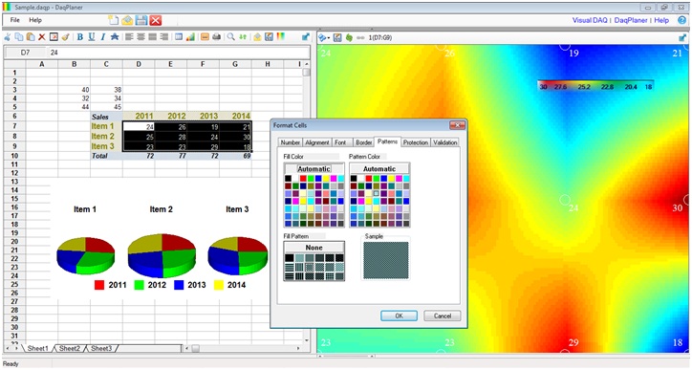Image resolution: width=692 pixels, height=370 pixels.
Task: Click the green sort arrows icon
Action: click(x=243, y=37)
